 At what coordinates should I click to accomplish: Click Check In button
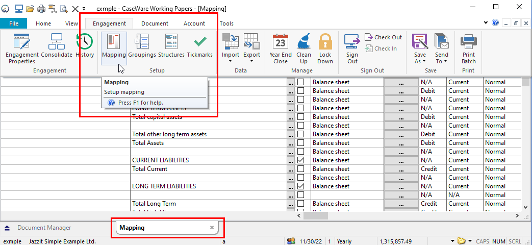381,48
